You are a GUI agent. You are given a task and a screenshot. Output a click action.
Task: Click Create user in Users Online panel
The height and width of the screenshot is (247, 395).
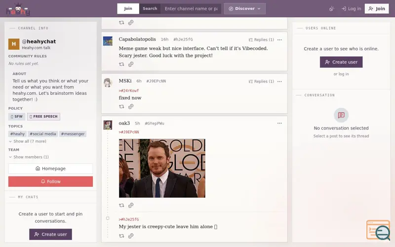point(341,62)
